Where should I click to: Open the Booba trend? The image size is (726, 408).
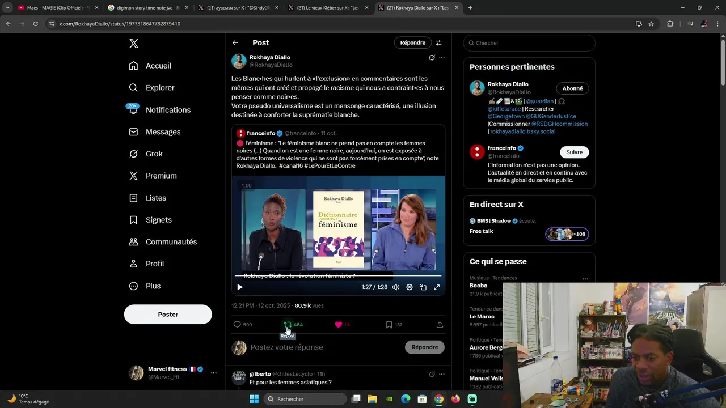tap(478, 286)
